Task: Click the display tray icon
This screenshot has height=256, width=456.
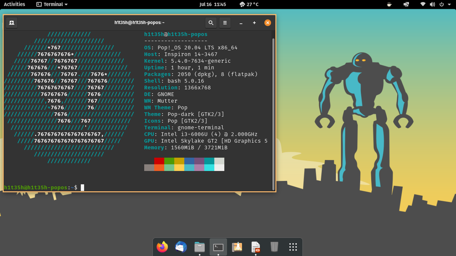Action: tap(406, 4)
